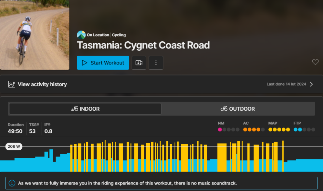Click the blue FTP rating dots

[x=298, y=129]
